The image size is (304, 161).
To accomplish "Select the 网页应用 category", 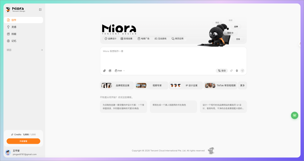I will 177,39.
